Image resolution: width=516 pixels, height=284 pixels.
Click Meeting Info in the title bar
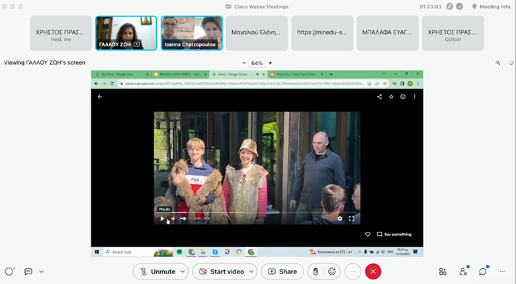pos(493,6)
